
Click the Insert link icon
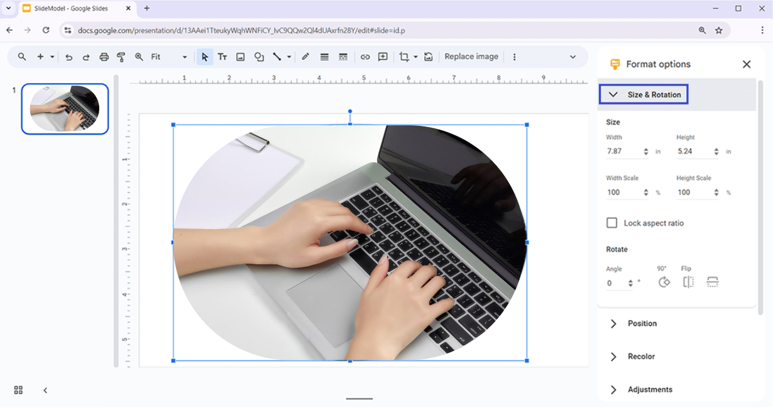click(x=365, y=57)
